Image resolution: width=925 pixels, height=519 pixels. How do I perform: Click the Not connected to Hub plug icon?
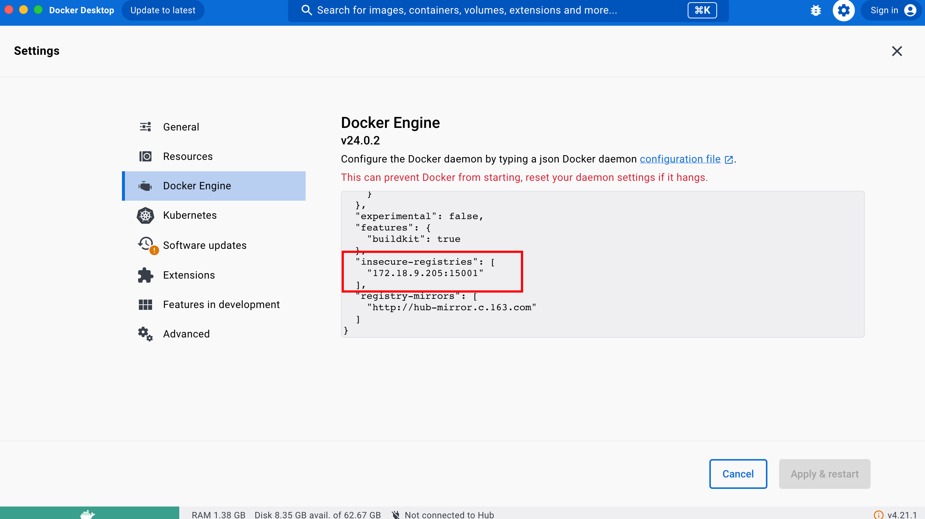(x=395, y=515)
